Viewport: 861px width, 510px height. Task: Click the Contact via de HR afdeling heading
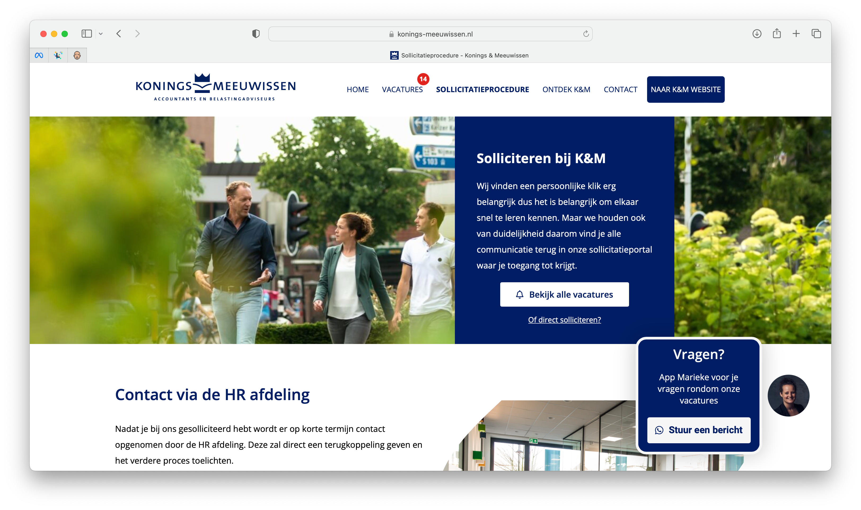(212, 395)
